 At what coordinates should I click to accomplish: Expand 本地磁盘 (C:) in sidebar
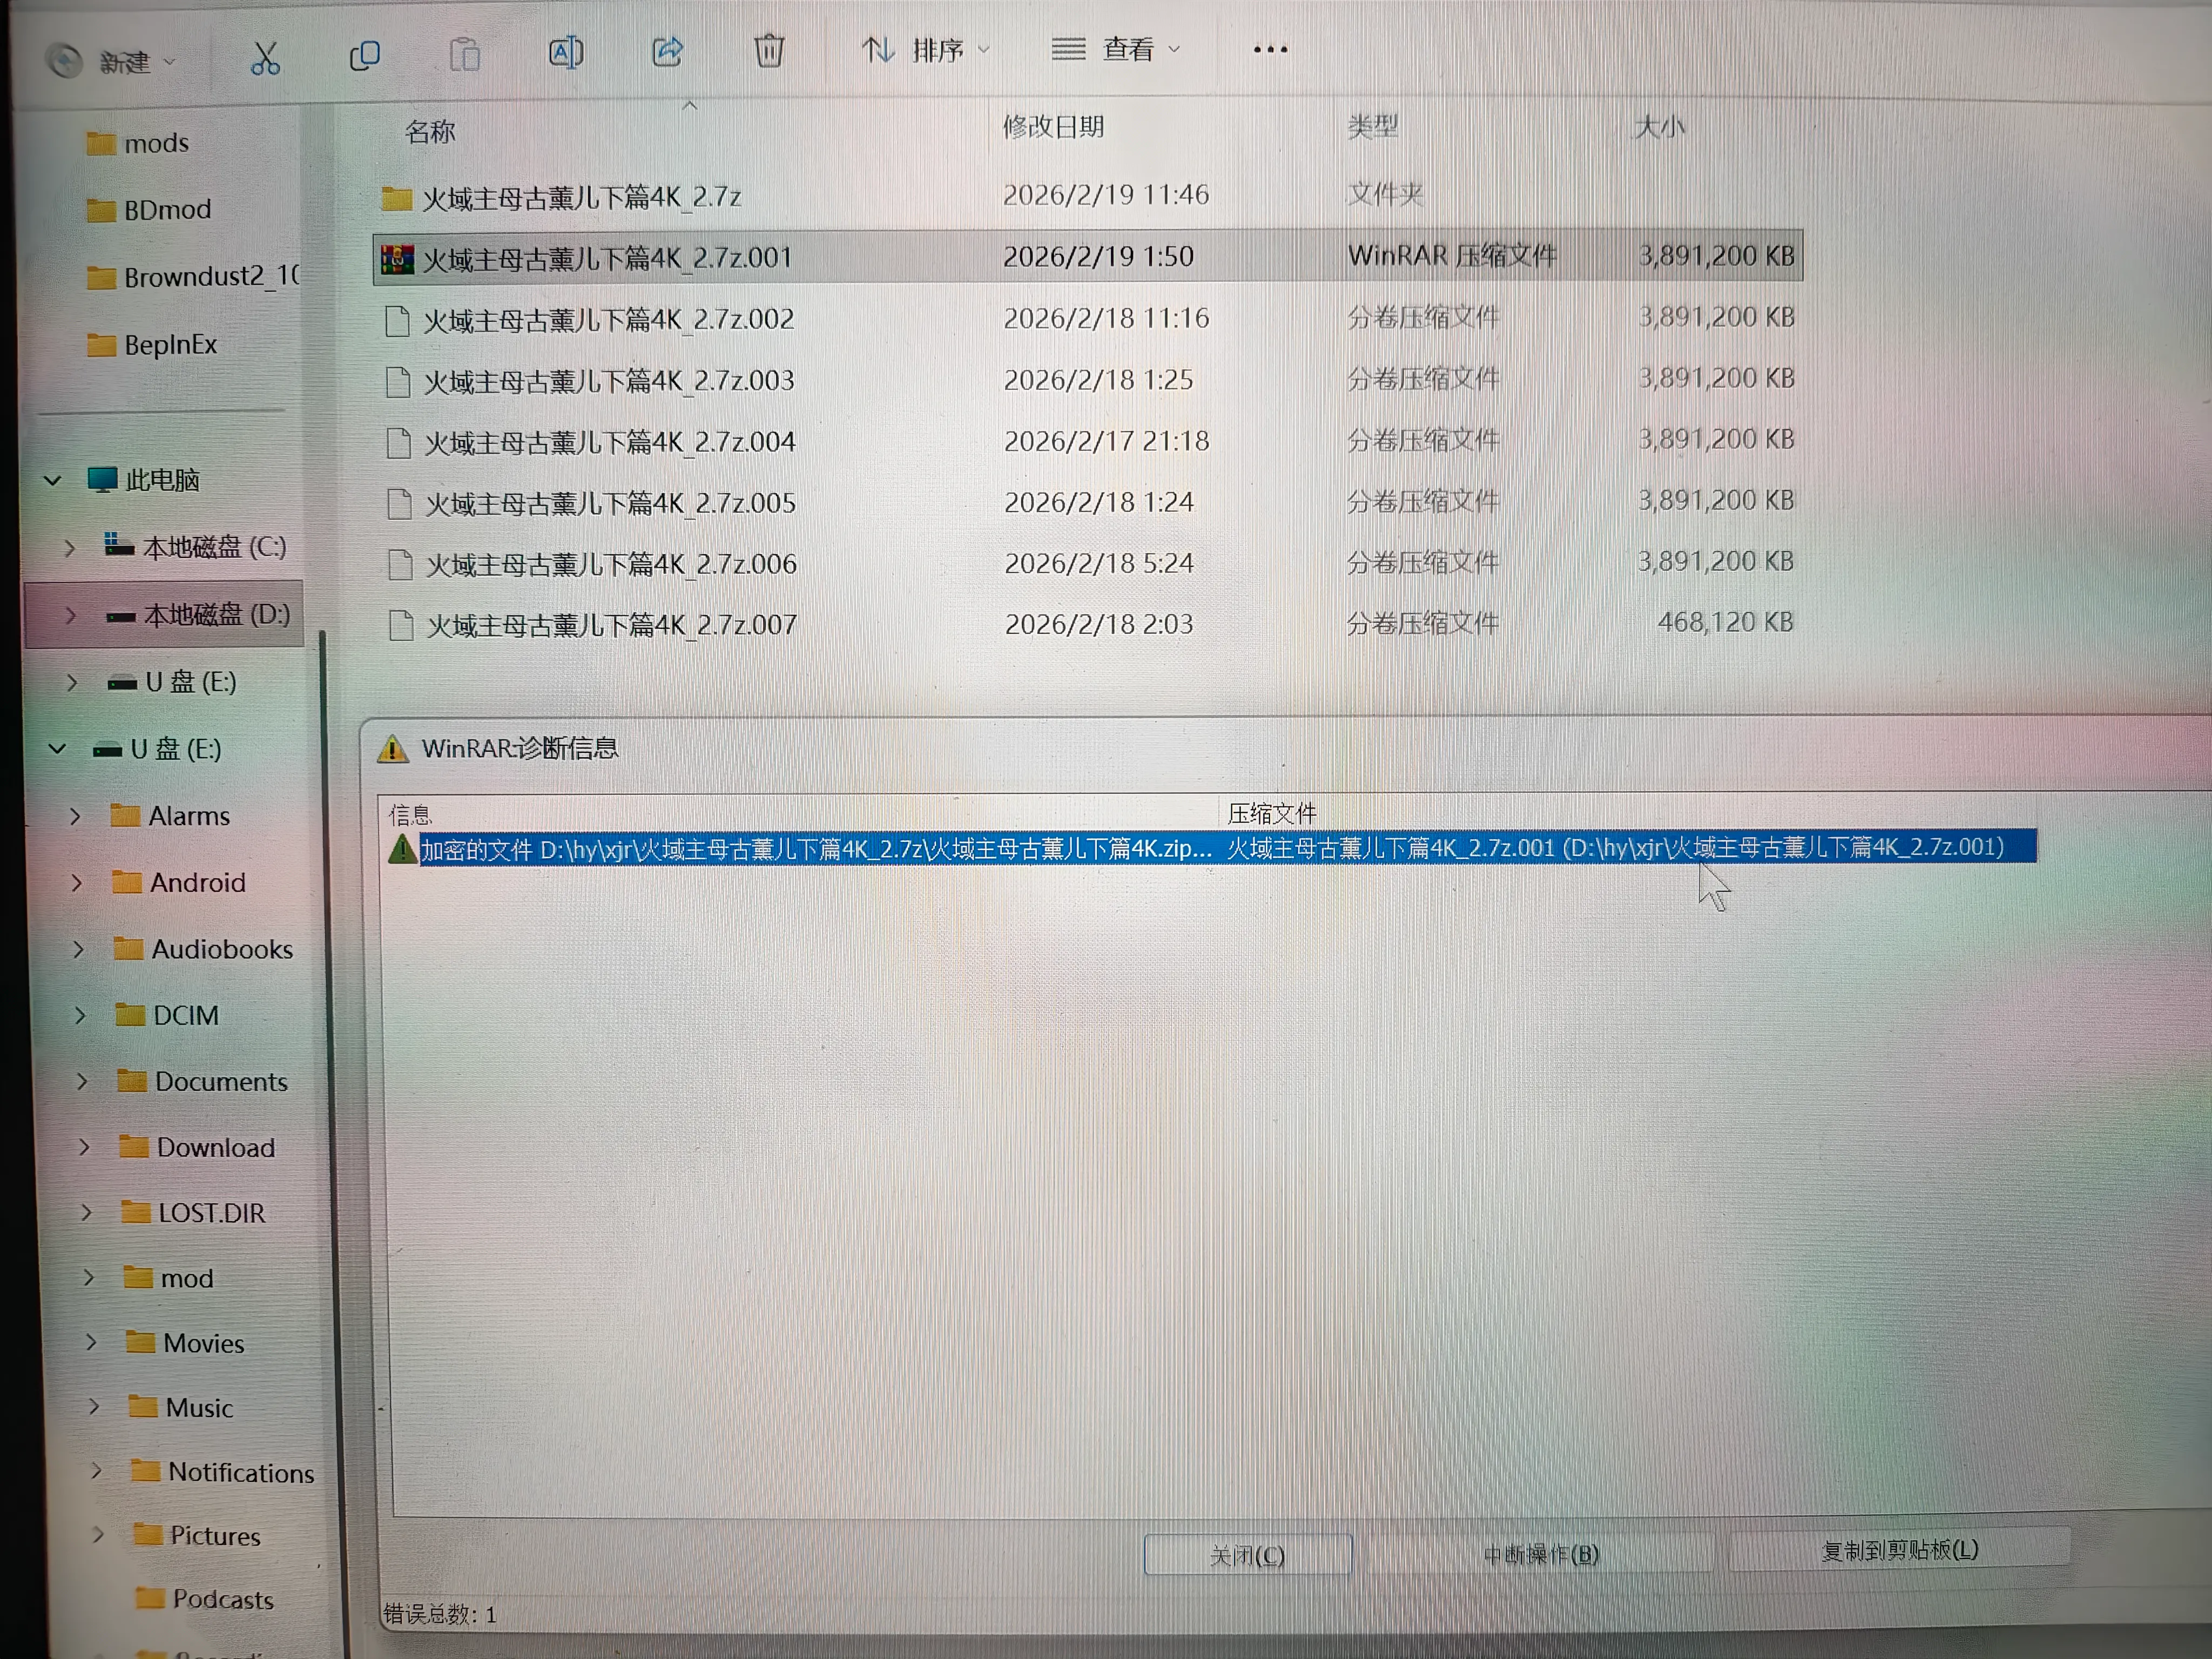tap(69, 548)
